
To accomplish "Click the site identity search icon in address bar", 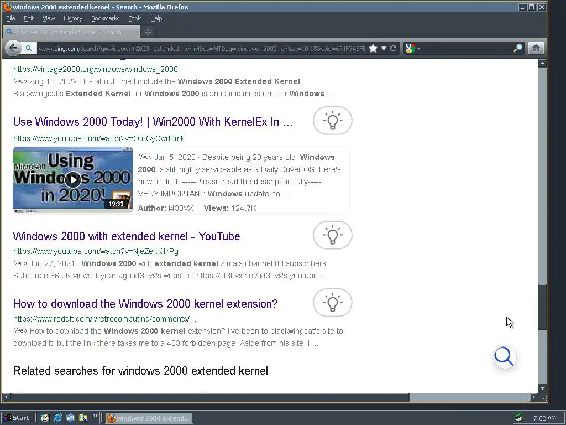I will pyautogui.click(x=29, y=48).
